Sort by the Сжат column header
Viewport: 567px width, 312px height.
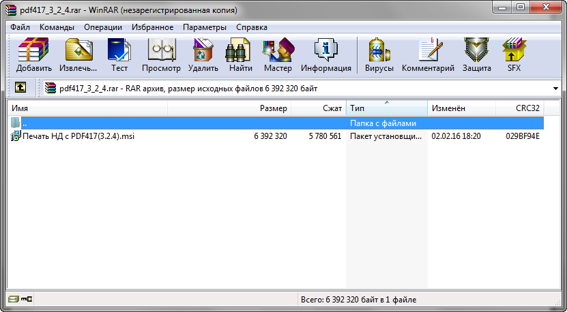(x=319, y=108)
